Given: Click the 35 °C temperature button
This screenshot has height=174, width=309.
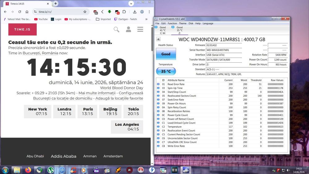Looking at the screenshot, I should [166, 71].
